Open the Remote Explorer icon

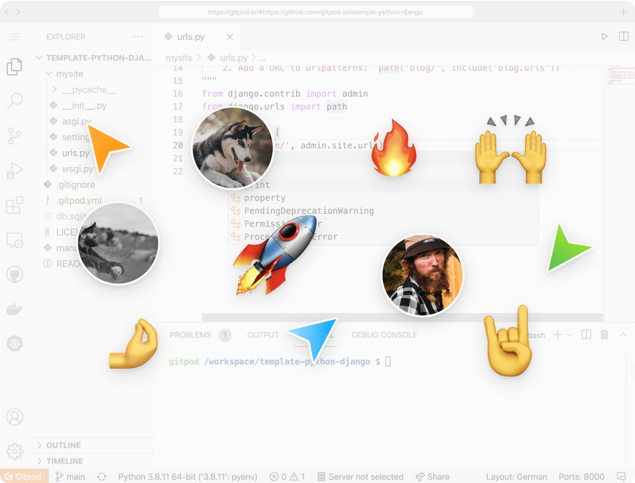pos(15,240)
